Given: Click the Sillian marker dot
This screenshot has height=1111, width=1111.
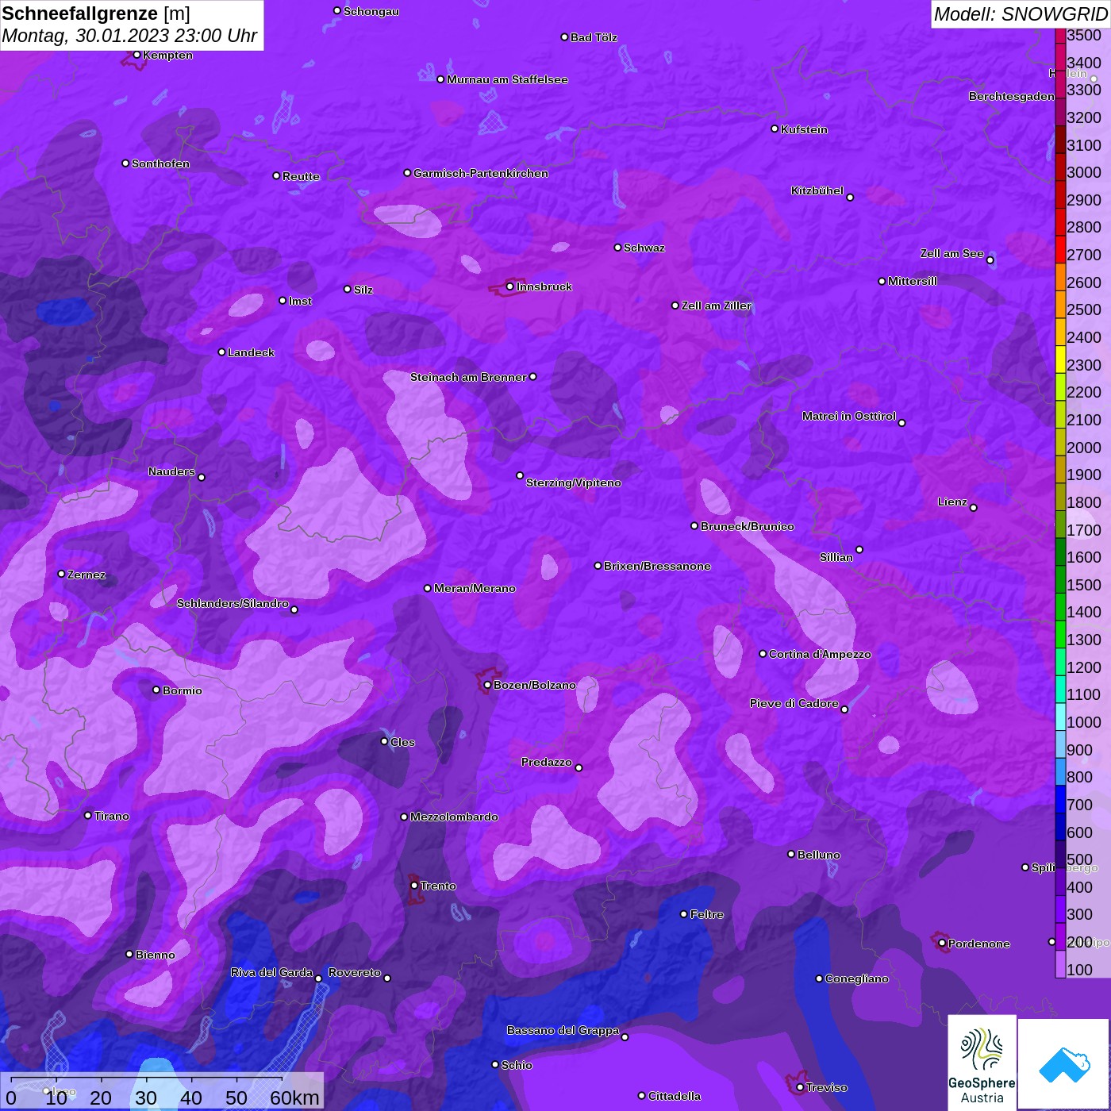Looking at the screenshot, I should pyautogui.click(x=859, y=549).
